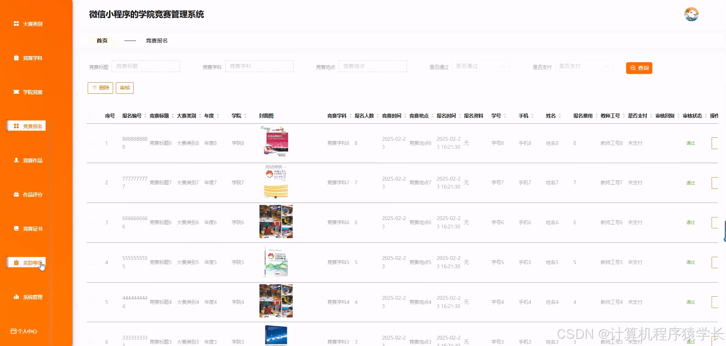Image resolution: width=726 pixels, height=346 pixels.
Task: Click the 竞赛证书 printer icon in sidebar
Action: click(x=16, y=228)
